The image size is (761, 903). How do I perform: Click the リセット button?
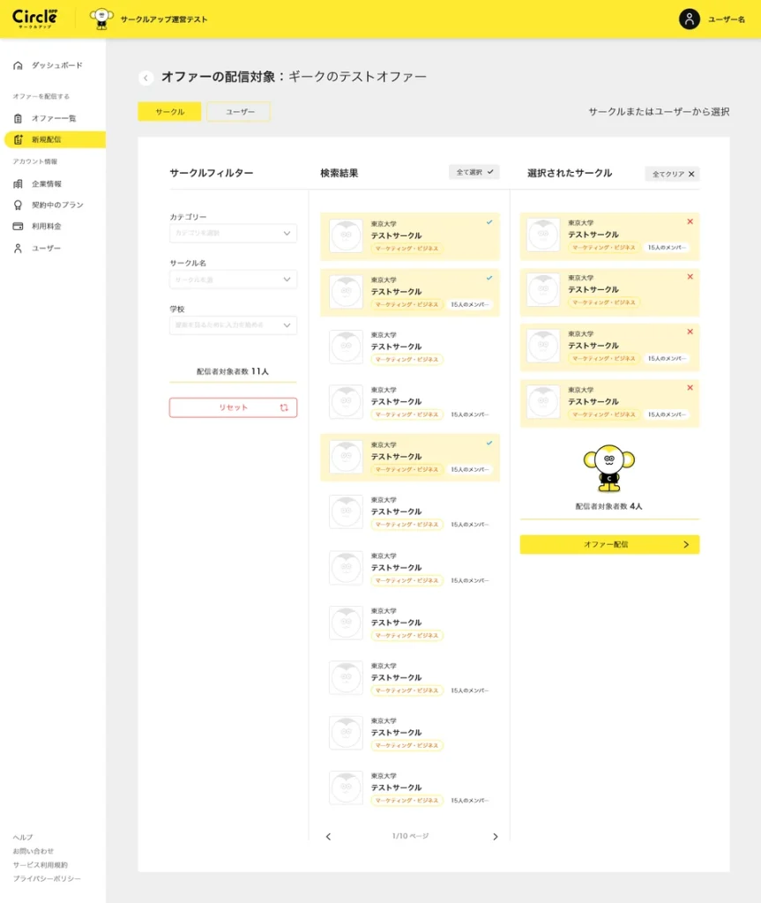pyautogui.click(x=233, y=407)
